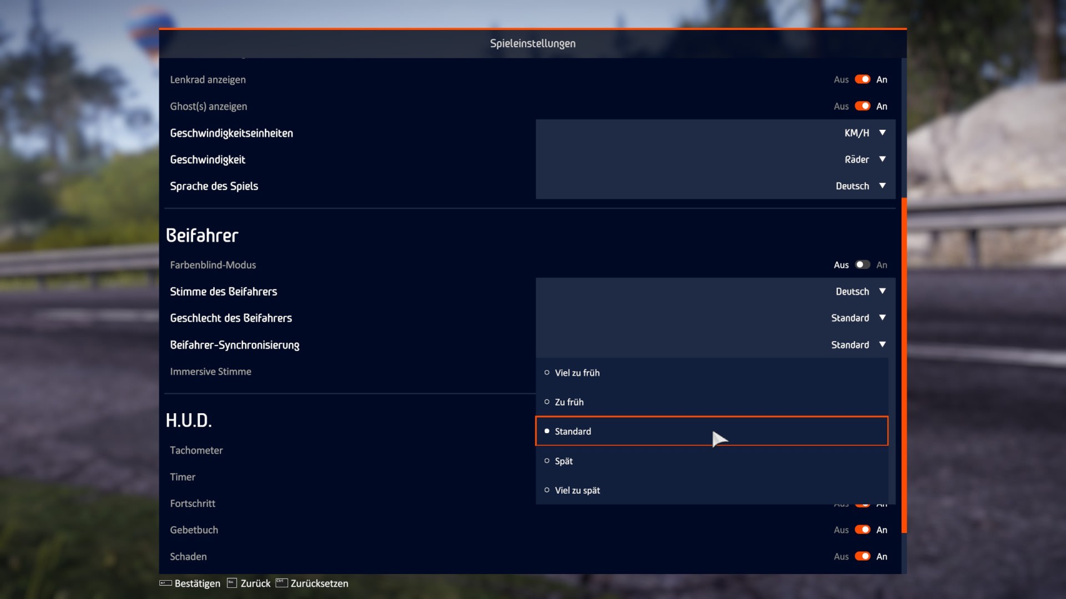Click arrow beside Geschlecht des Beifahrers
This screenshot has height=599, width=1066.
(882, 318)
